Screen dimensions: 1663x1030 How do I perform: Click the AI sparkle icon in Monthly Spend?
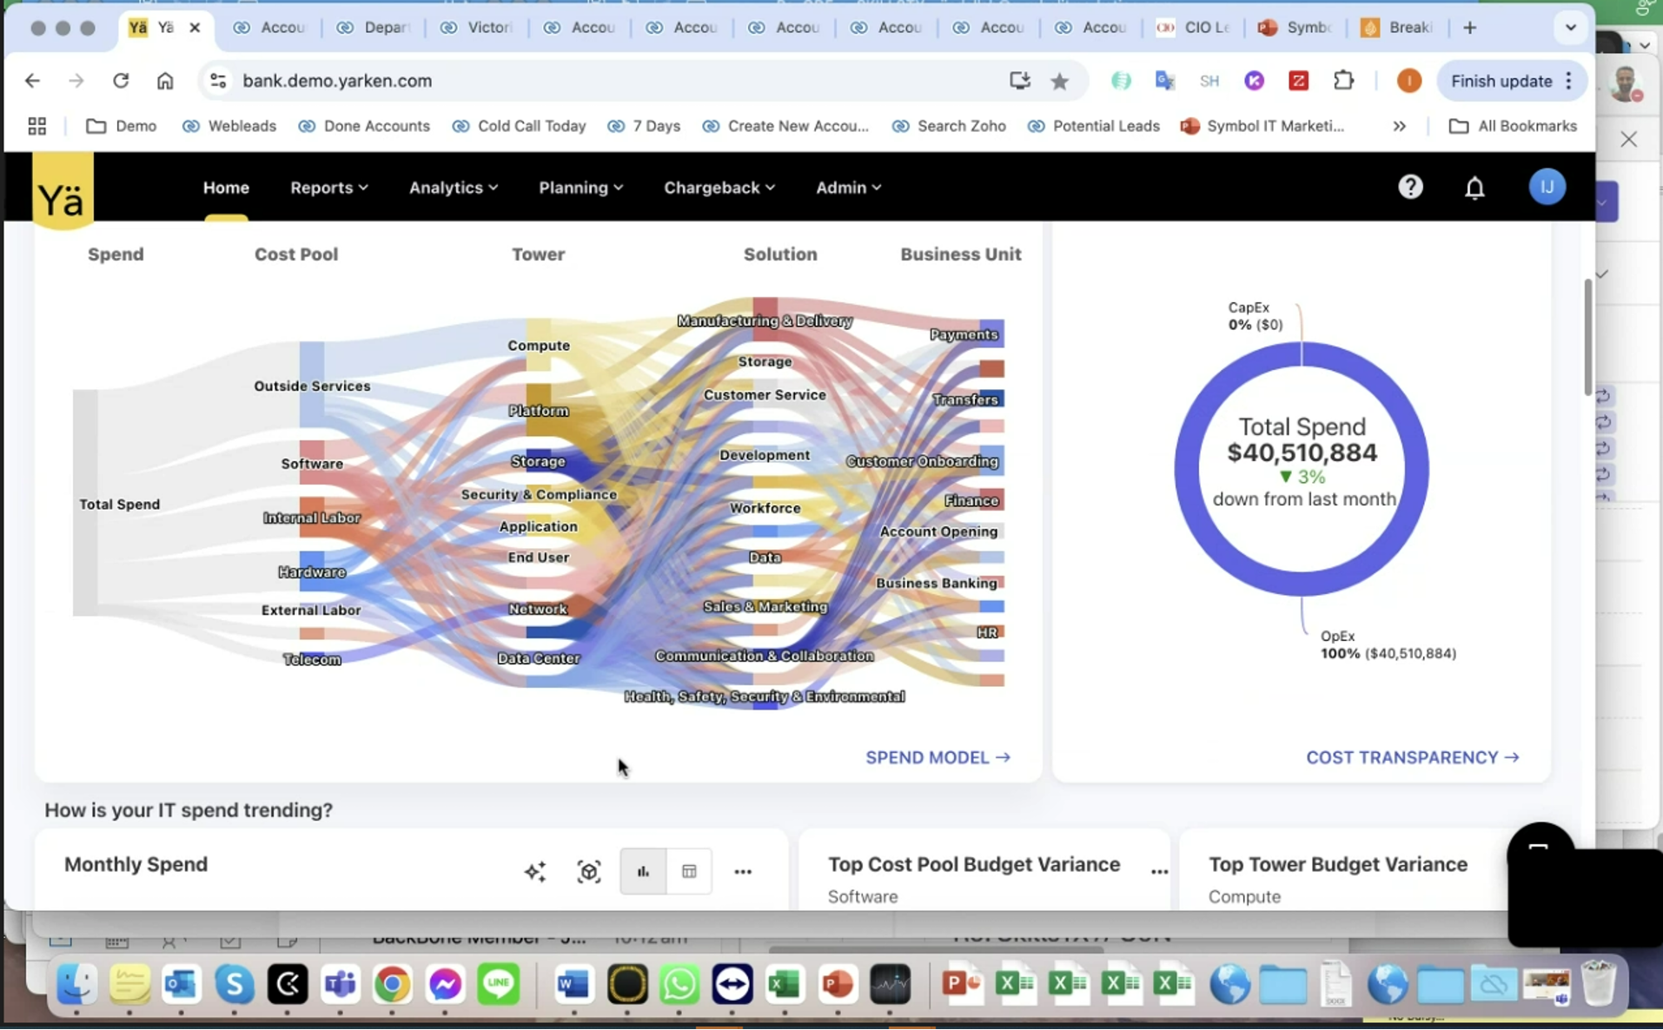pos(535,871)
